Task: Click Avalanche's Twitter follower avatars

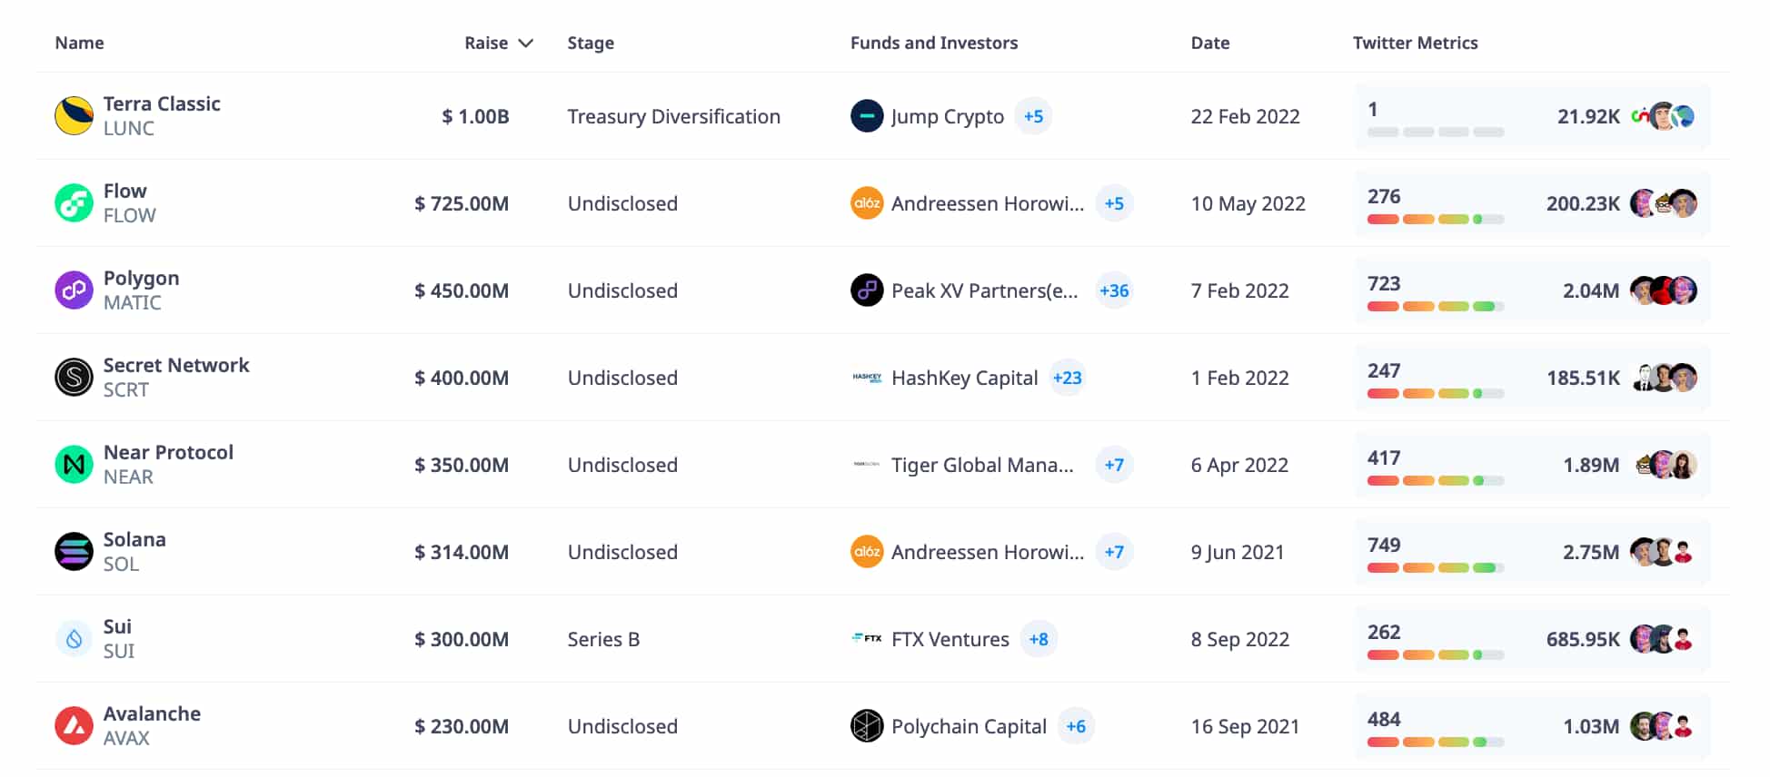Action: pyautogui.click(x=1663, y=726)
